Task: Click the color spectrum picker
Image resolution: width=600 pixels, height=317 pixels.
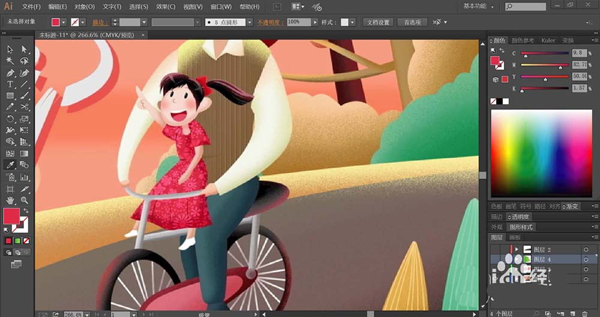Action: coord(541,153)
